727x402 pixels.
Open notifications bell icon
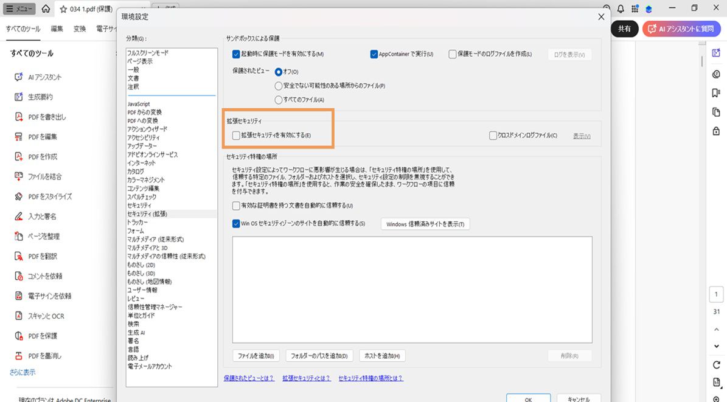click(x=621, y=9)
